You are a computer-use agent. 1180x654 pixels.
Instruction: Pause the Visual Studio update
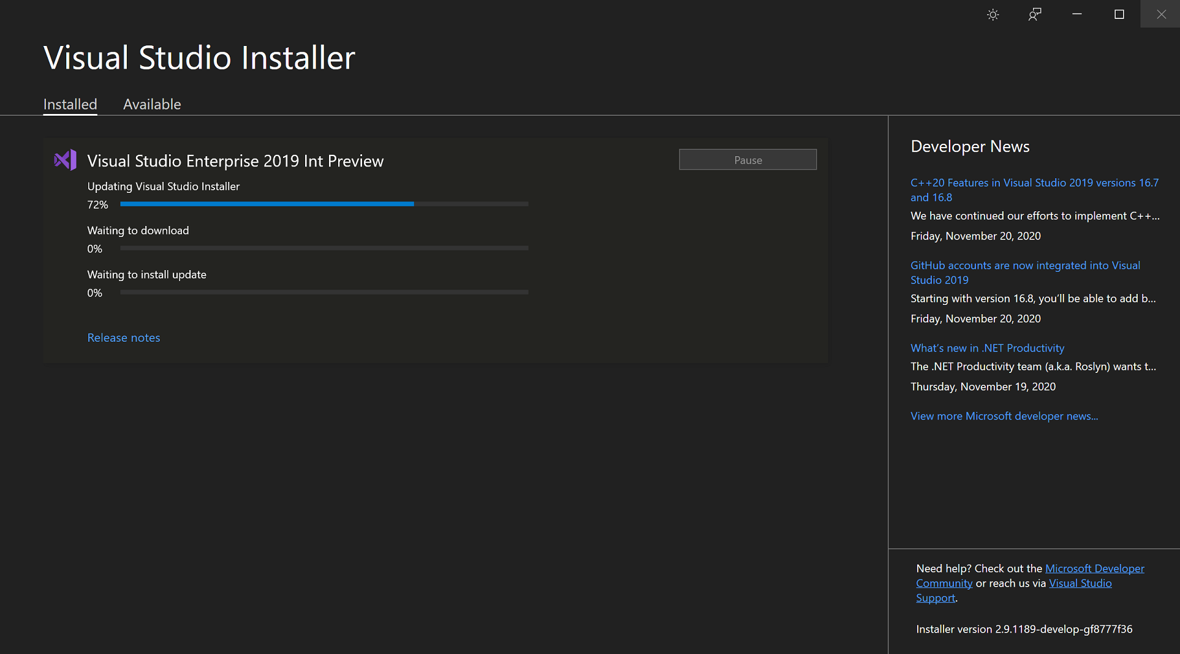coord(747,160)
